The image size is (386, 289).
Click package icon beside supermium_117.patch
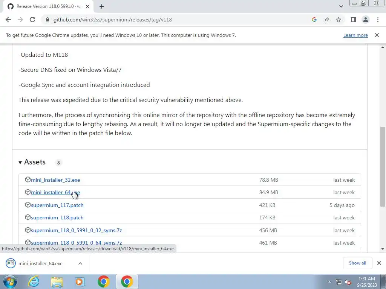tap(28, 205)
